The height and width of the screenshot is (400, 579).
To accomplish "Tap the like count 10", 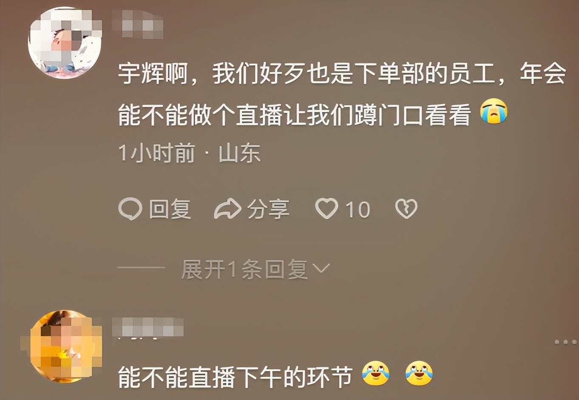I will coord(358,210).
